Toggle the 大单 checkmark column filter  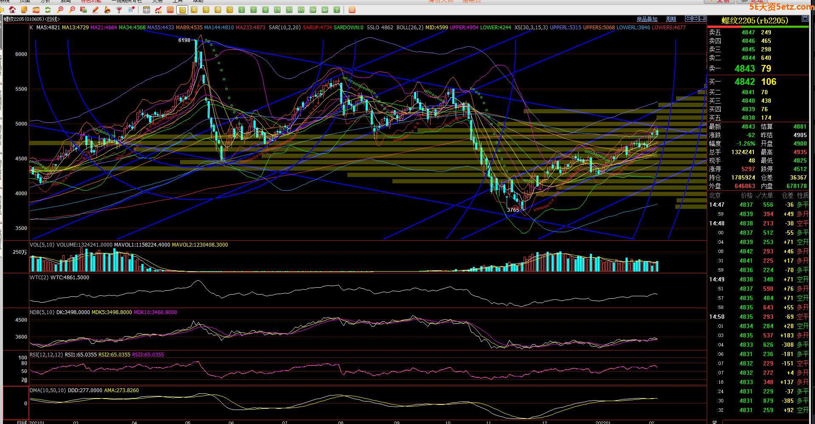pyautogui.click(x=764, y=195)
